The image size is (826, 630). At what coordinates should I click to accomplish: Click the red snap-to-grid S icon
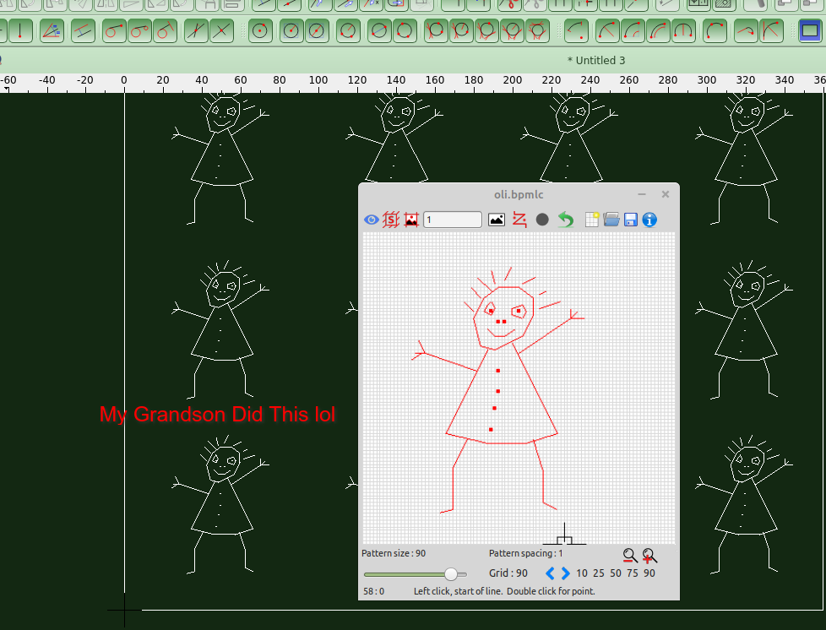pyautogui.click(x=391, y=220)
